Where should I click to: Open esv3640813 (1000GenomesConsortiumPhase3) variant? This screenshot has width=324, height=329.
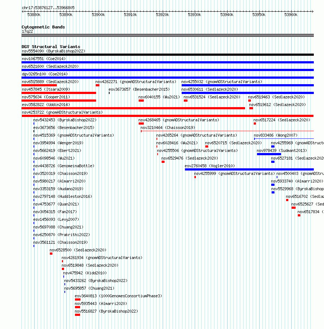(x=118, y=296)
